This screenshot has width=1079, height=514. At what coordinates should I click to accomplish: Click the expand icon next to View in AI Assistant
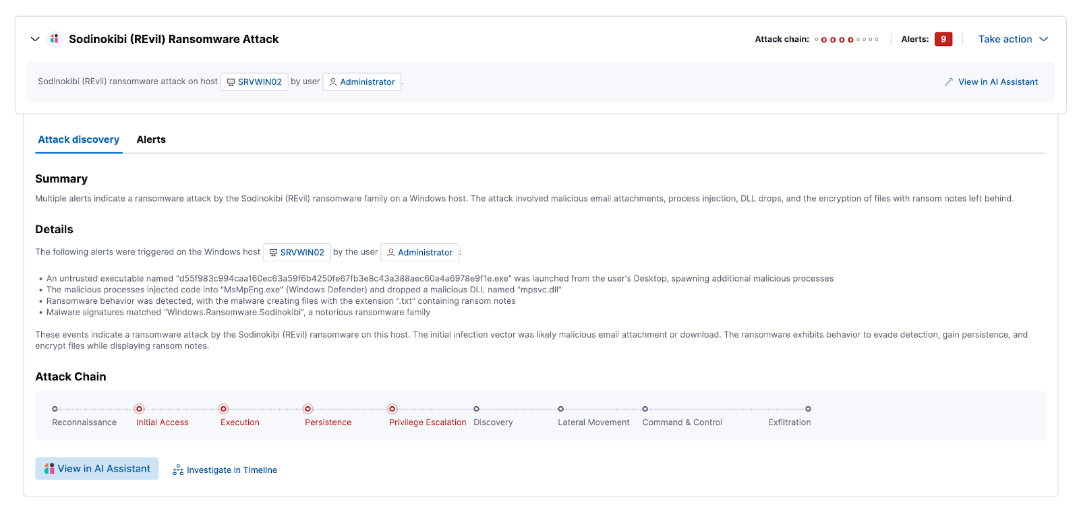coord(949,82)
